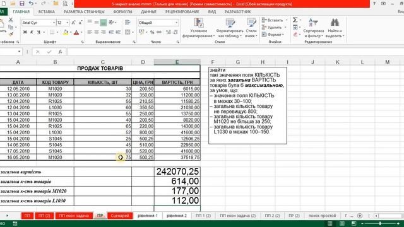Adjust the zoom slider handle
404x227 pixels.
pos(380,224)
